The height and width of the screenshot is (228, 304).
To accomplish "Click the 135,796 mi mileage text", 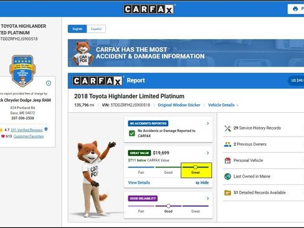I will pyautogui.click(x=84, y=105).
